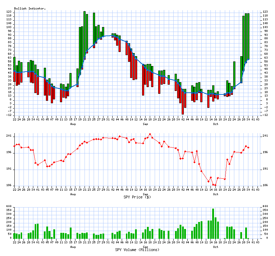The height and width of the screenshot is (256, 275).
Task: Click the 'Sep' month label under SPY price chart
Action: pos(145,194)
